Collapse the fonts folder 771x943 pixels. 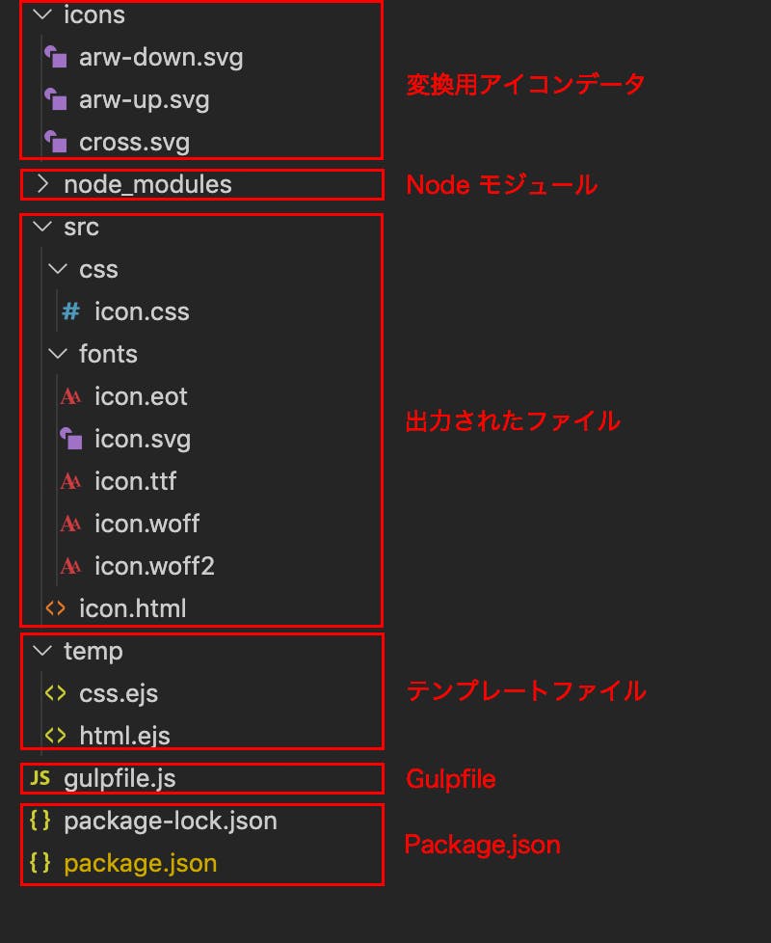coord(58,354)
